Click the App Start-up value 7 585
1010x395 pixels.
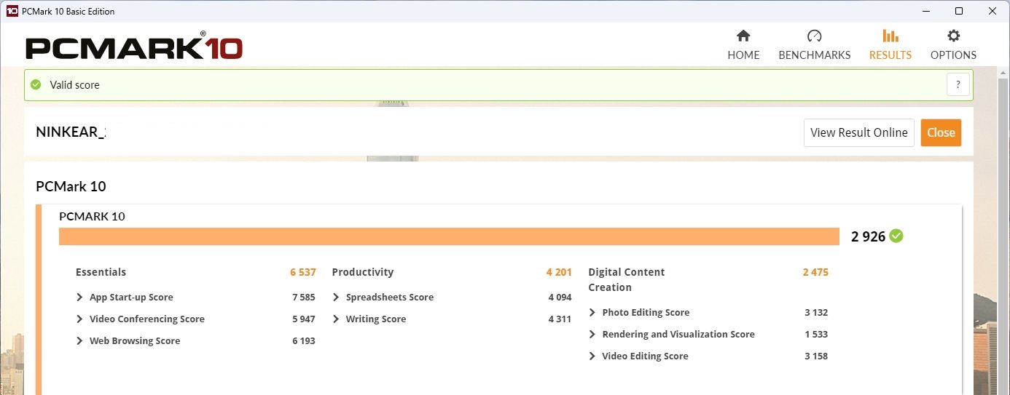point(303,298)
